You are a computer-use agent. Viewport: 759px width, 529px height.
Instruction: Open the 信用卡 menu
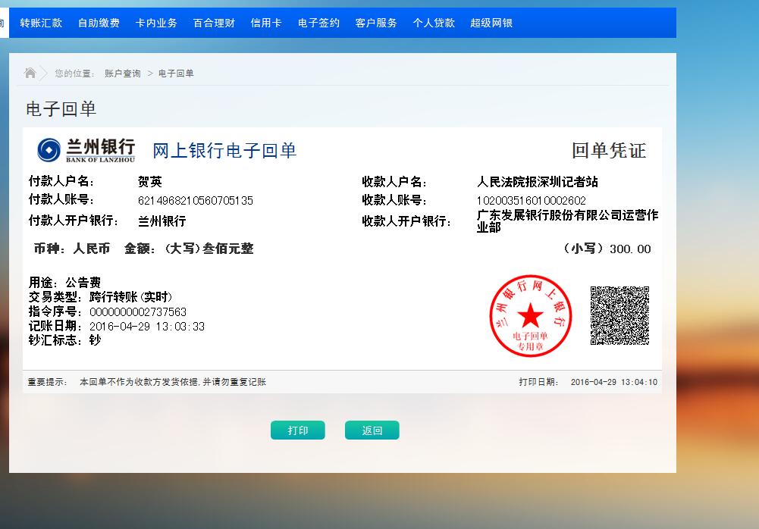[x=266, y=23]
